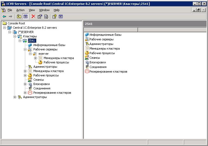
Task: Click Central 1C:Enterprise 8.2 servers icon
Action: [x=9, y=28]
